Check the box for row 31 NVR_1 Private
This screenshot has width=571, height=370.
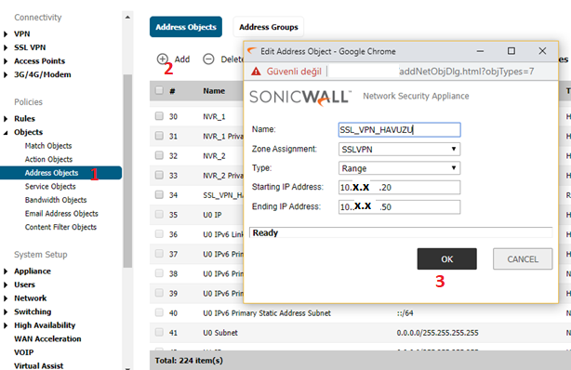pos(159,136)
